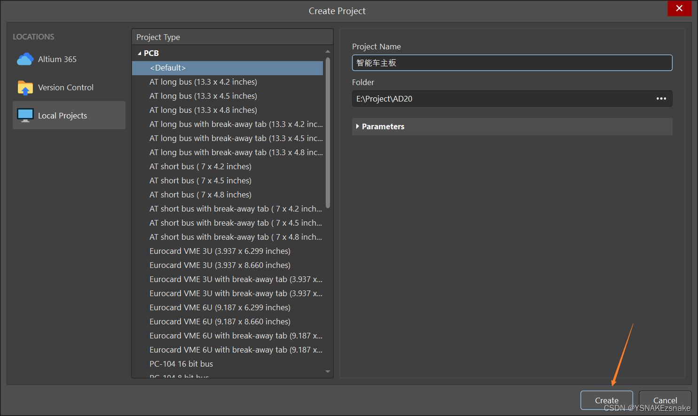Viewport: 698px width, 416px height.
Task: Open the folder browse ellipsis button
Action: point(661,99)
